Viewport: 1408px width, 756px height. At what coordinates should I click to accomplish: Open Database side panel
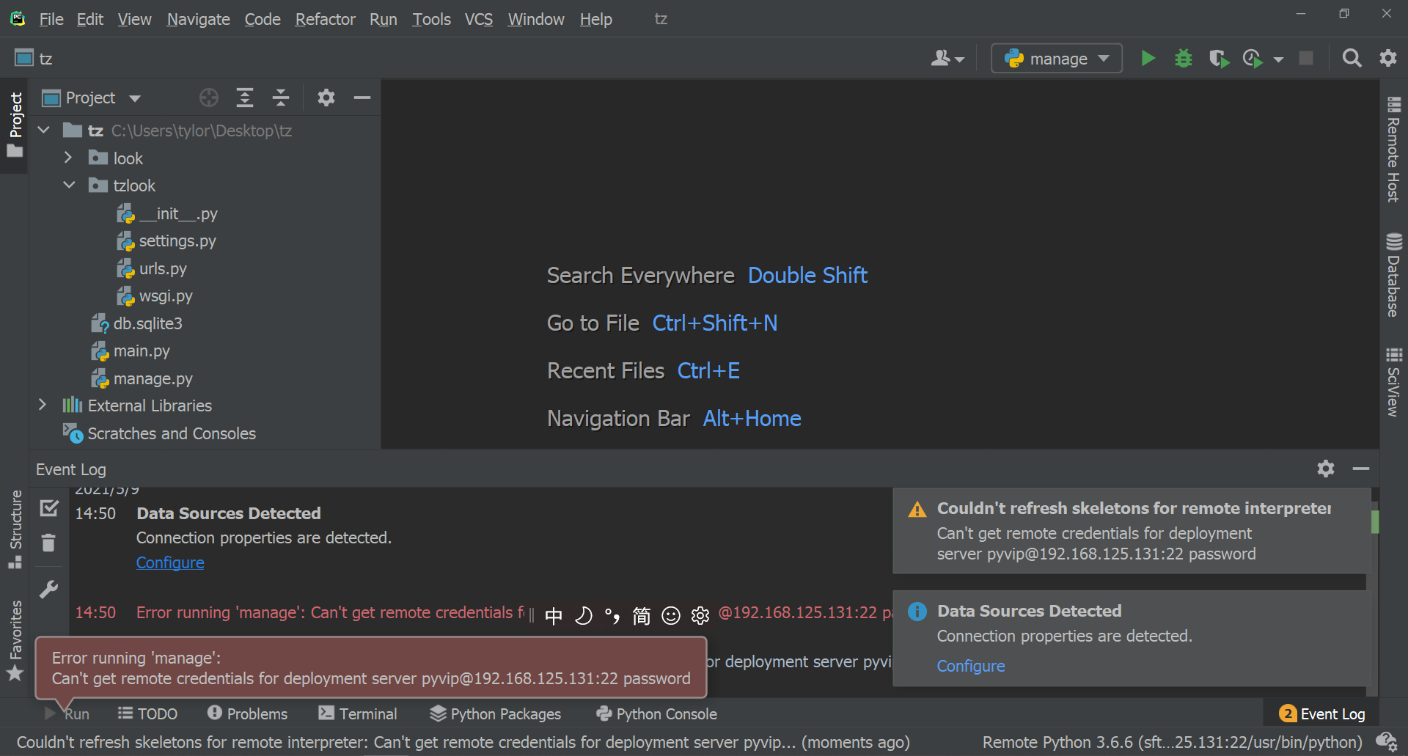tap(1393, 275)
